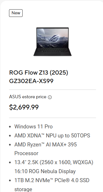Click the 13.4" 2.5K WQXGA display spec

(x=54, y=162)
